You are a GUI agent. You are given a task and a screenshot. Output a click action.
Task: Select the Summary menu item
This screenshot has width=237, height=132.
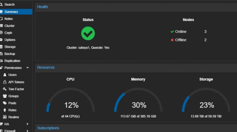[11, 12]
